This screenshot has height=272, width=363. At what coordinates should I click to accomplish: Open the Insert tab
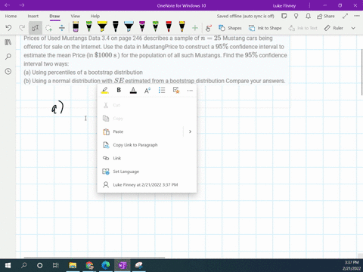(33, 16)
